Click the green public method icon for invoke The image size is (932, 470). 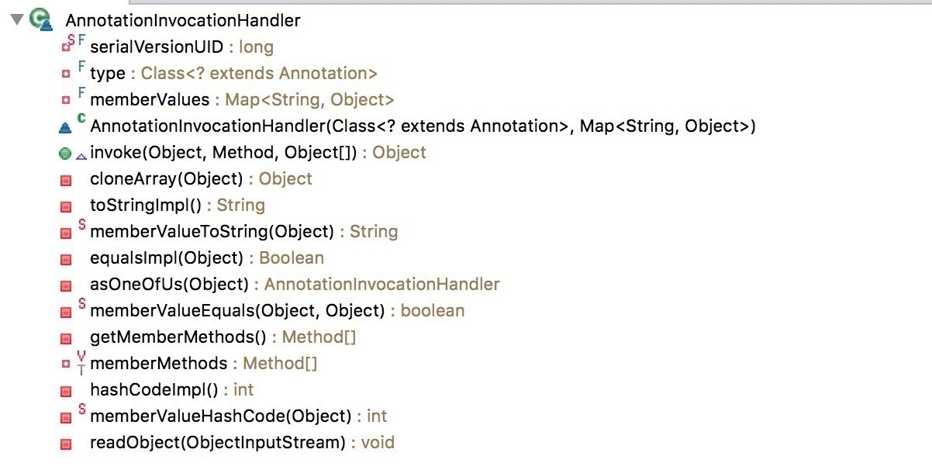pos(65,153)
